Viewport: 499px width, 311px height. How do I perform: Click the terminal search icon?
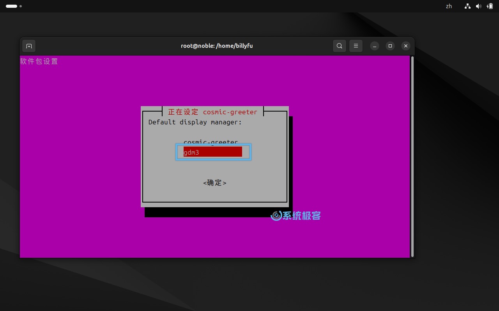[x=340, y=46]
